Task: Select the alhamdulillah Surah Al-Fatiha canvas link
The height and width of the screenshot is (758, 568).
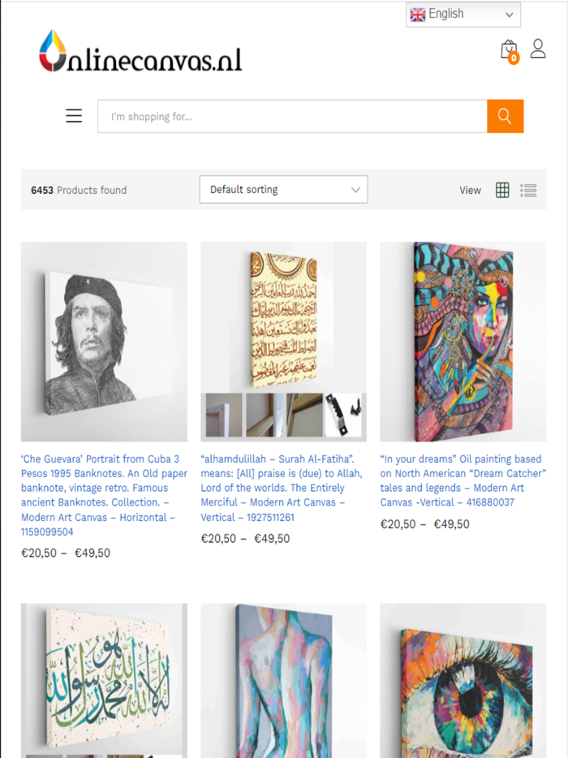Action: tap(282, 488)
